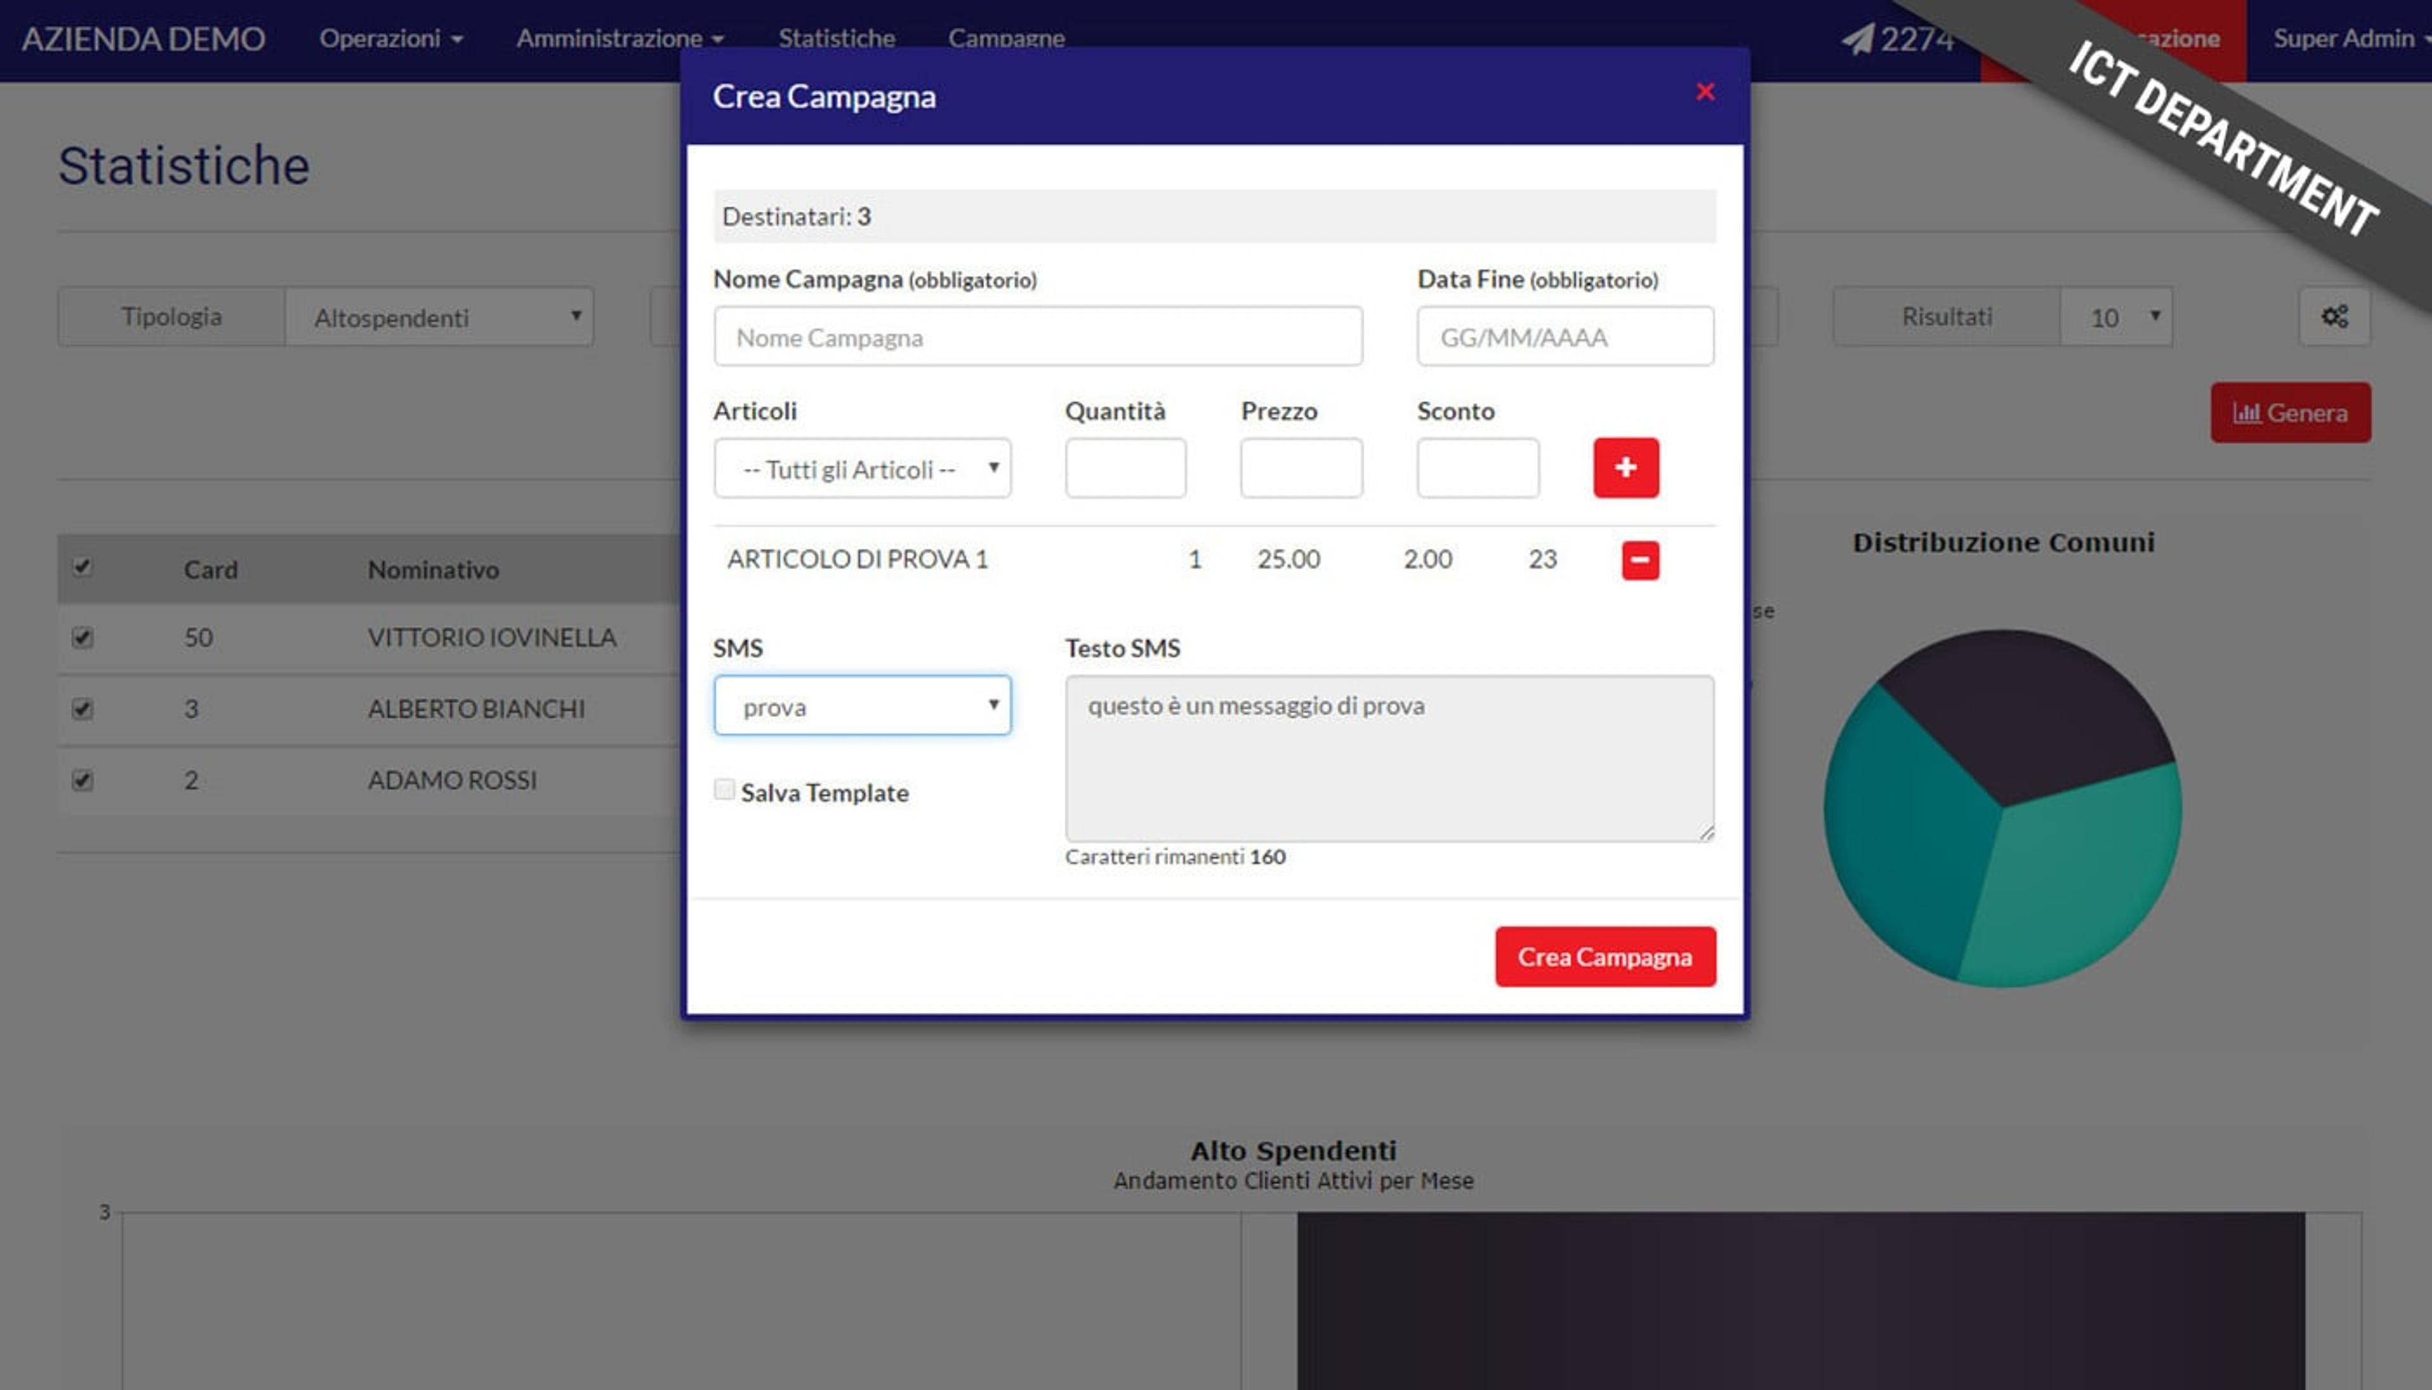The height and width of the screenshot is (1390, 2432).
Task: Expand the SMS template dropdown showing prova
Action: [x=863, y=706]
